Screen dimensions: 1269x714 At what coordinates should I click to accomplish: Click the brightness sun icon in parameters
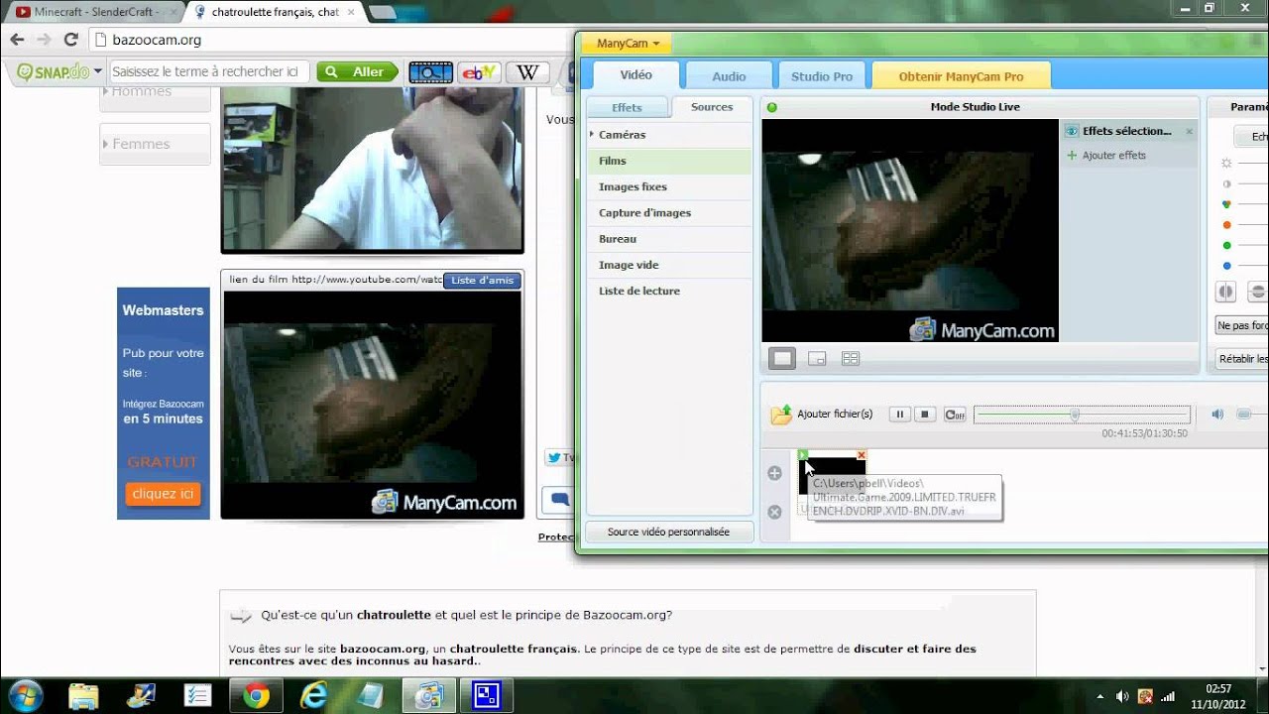pos(1226,163)
